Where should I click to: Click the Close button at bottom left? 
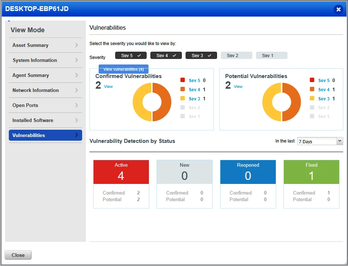click(x=18, y=255)
